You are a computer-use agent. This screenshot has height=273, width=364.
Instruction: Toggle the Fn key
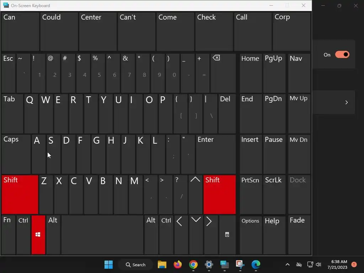pyautogui.click(x=9, y=235)
